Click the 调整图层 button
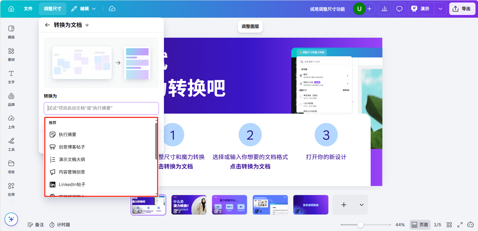 pos(250,26)
